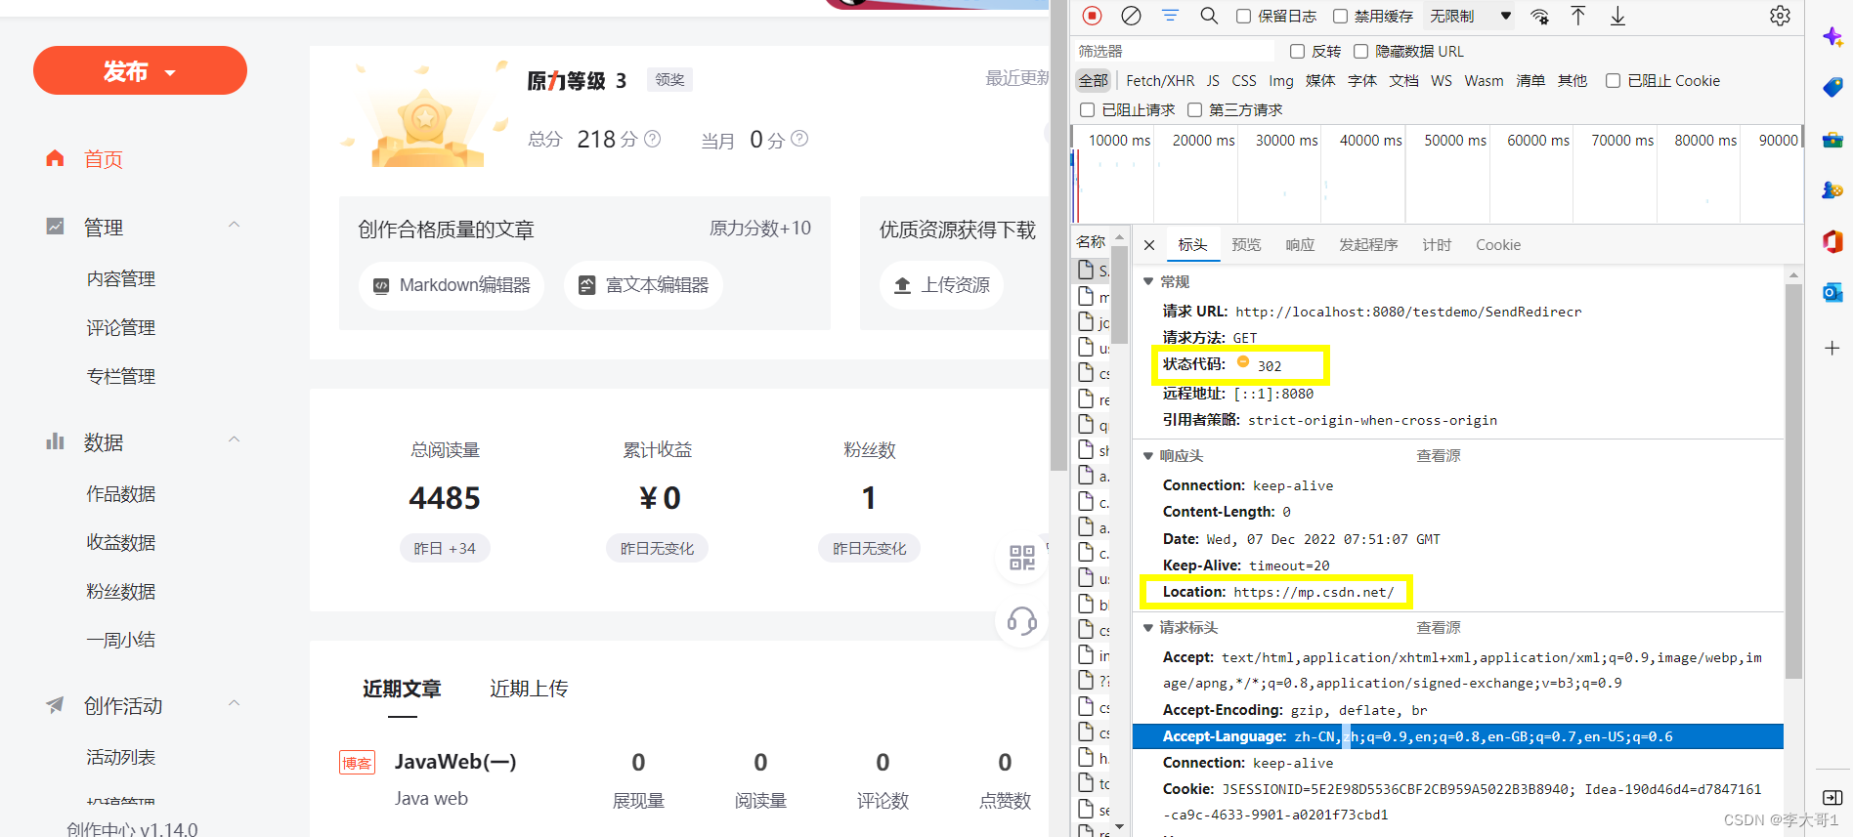Screen dimensions: 1853x837
Task: Open the Outlook sidebar icon
Action: tap(1832, 292)
